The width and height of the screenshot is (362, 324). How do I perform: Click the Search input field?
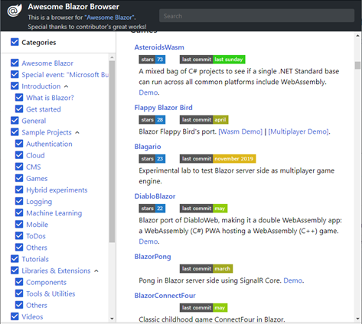256,16
